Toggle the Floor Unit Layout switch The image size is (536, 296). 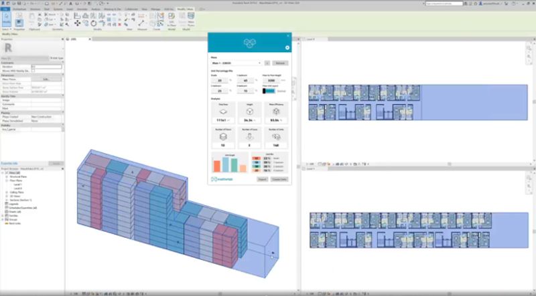[x=269, y=91]
